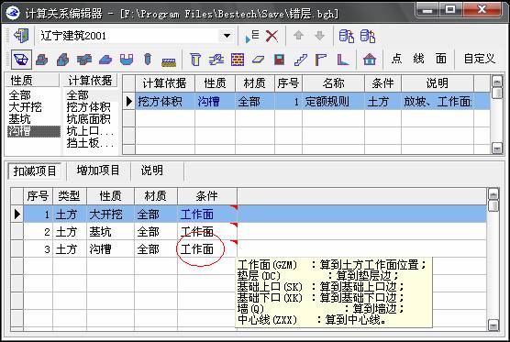Viewport: 510px width, 342px height.
Task: Select 全部 in the 计算依据 list
Action: click(x=77, y=95)
